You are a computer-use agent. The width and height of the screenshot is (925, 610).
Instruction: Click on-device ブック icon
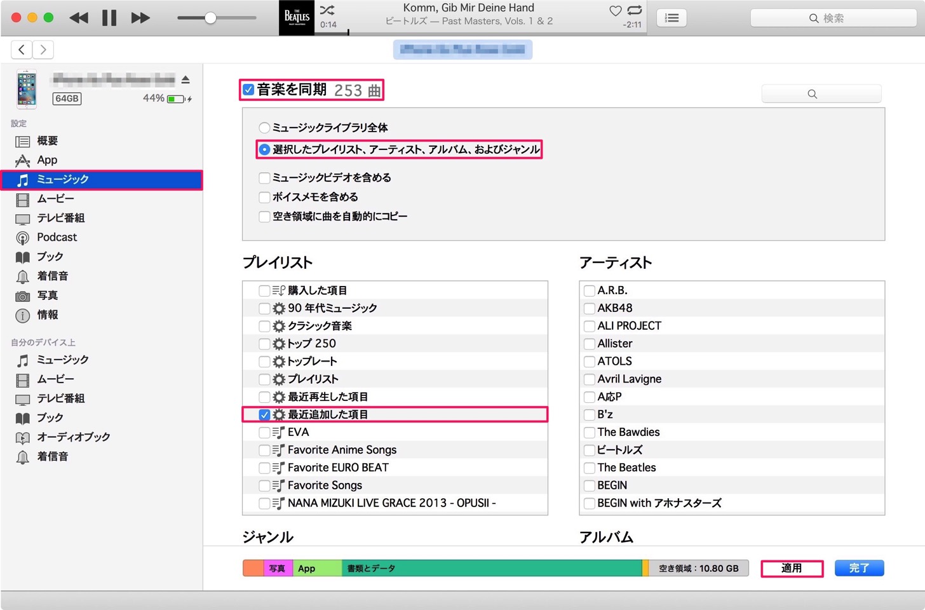pos(23,419)
